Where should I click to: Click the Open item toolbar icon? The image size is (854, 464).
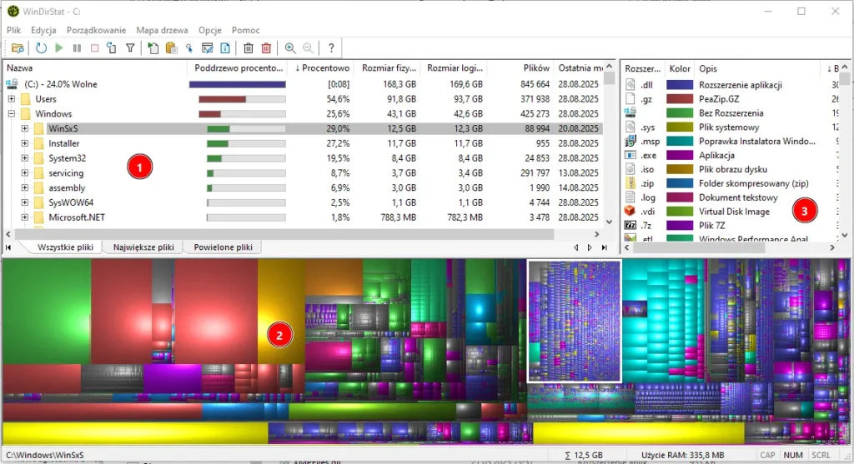pos(153,47)
